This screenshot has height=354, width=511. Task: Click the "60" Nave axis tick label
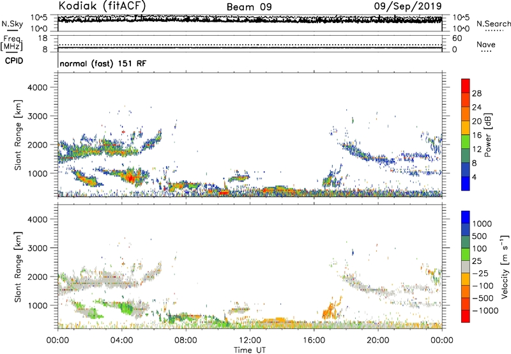(457, 38)
